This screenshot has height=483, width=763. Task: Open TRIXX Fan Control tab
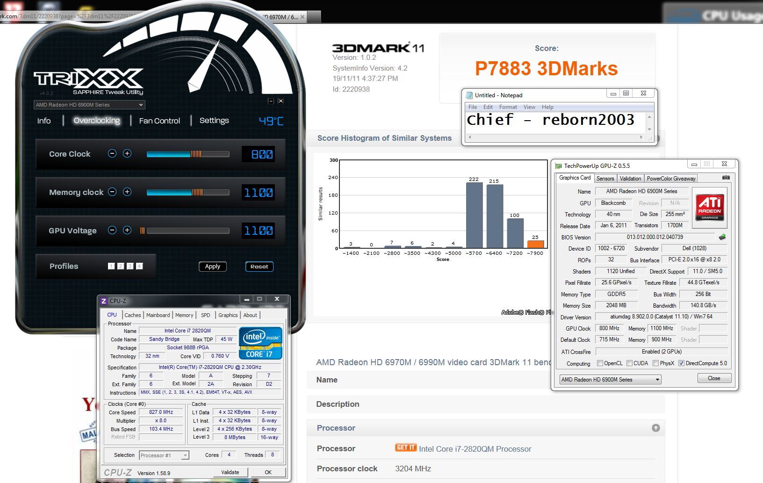(x=159, y=121)
